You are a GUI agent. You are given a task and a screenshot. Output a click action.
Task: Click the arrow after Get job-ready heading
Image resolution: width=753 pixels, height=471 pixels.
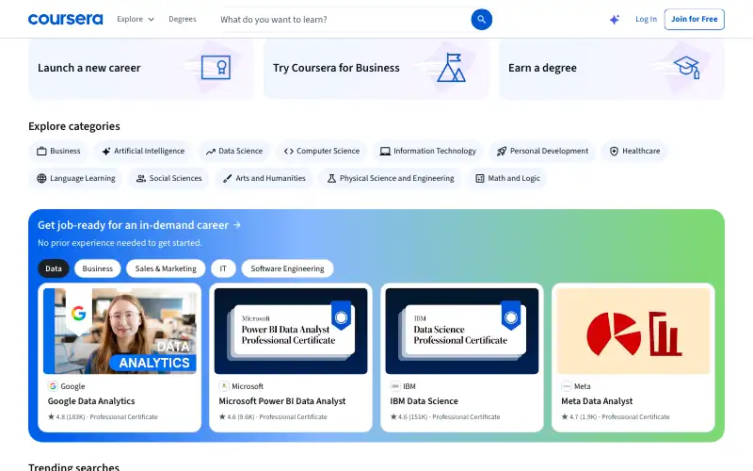pos(237,225)
